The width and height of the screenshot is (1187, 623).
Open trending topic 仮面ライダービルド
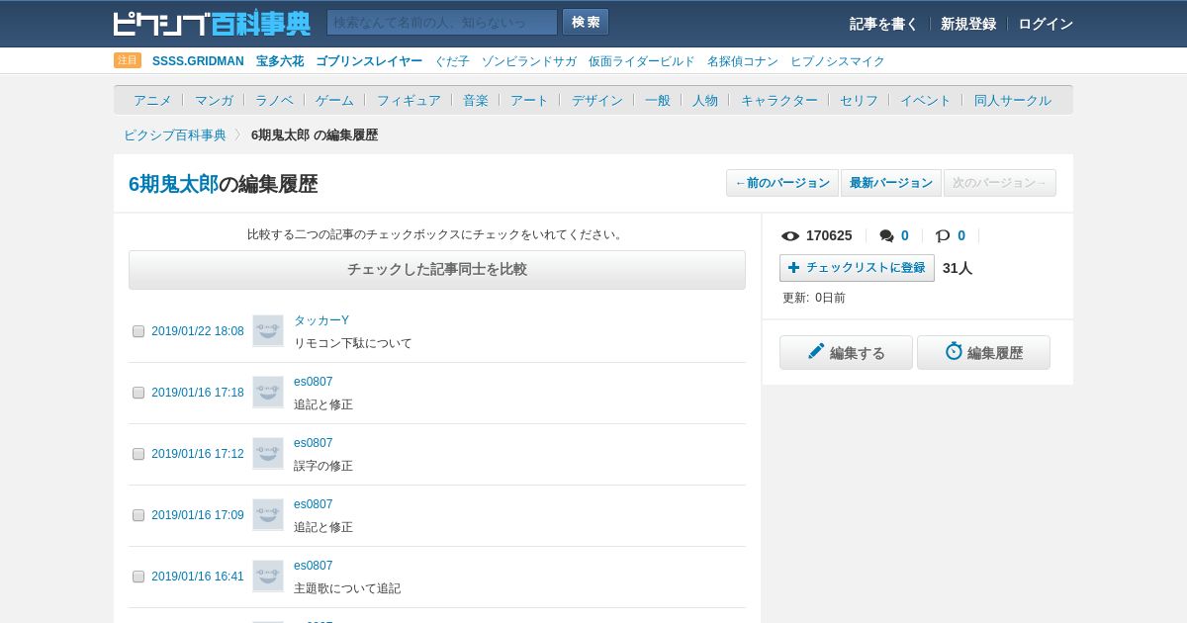[x=642, y=61]
